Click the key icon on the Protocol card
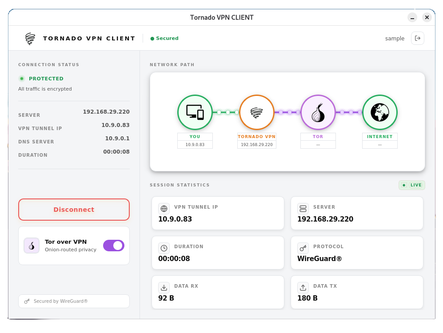Image resolution: width=443 pixels, height=333 pixels. tap(303, 248)
